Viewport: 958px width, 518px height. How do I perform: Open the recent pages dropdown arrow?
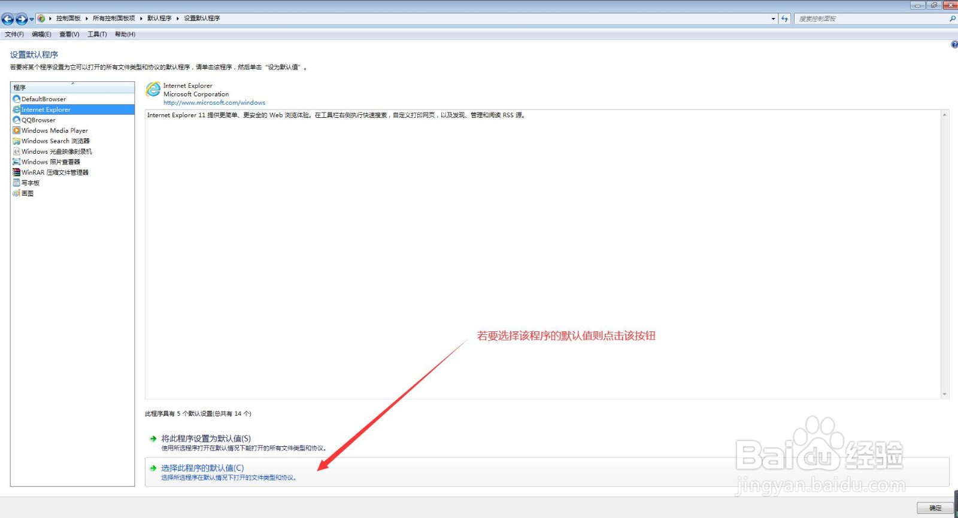pos(32,20)
